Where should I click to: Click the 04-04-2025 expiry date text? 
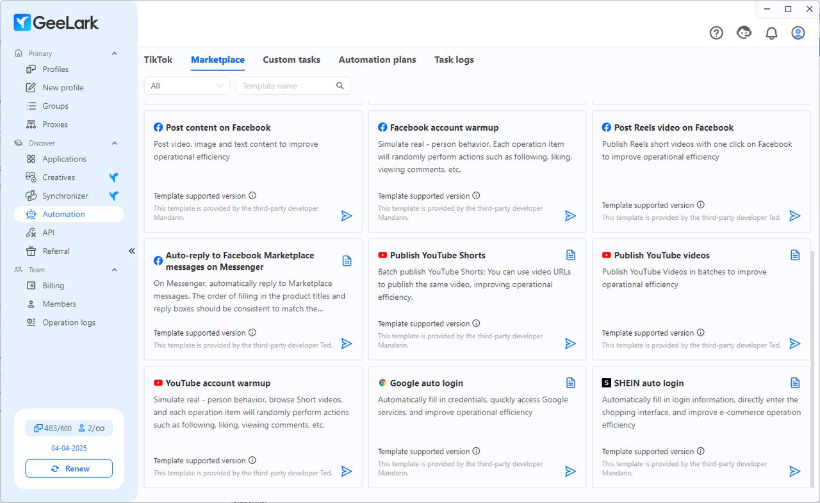(69, 448)
